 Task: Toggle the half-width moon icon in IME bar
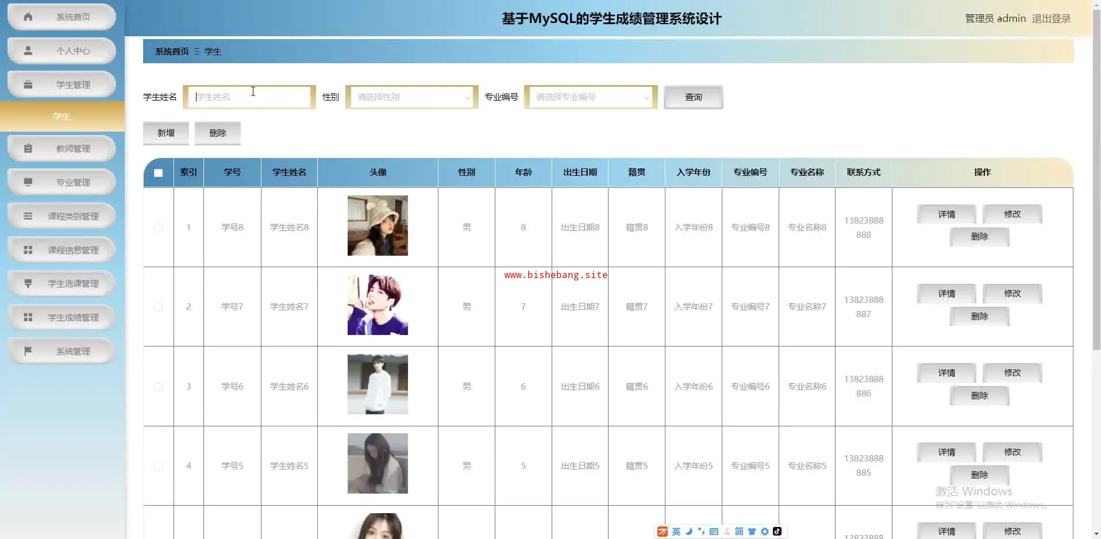689,532
